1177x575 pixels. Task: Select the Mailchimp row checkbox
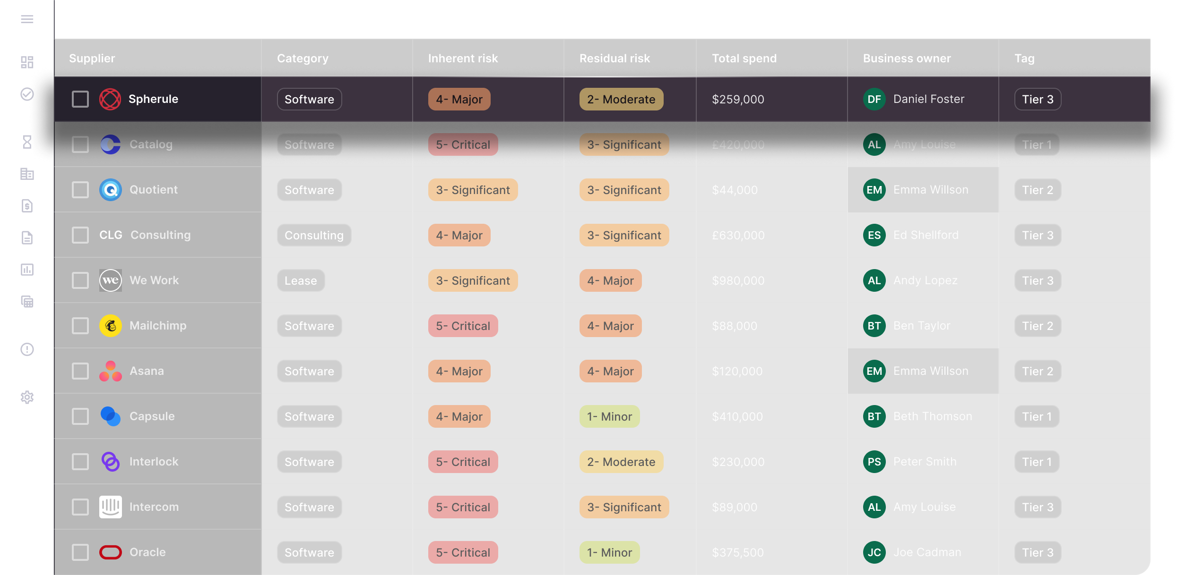click(80, 326)
